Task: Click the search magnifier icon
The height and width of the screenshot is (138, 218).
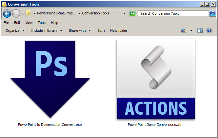Action: pyautogui.click(x=212, y=14)
